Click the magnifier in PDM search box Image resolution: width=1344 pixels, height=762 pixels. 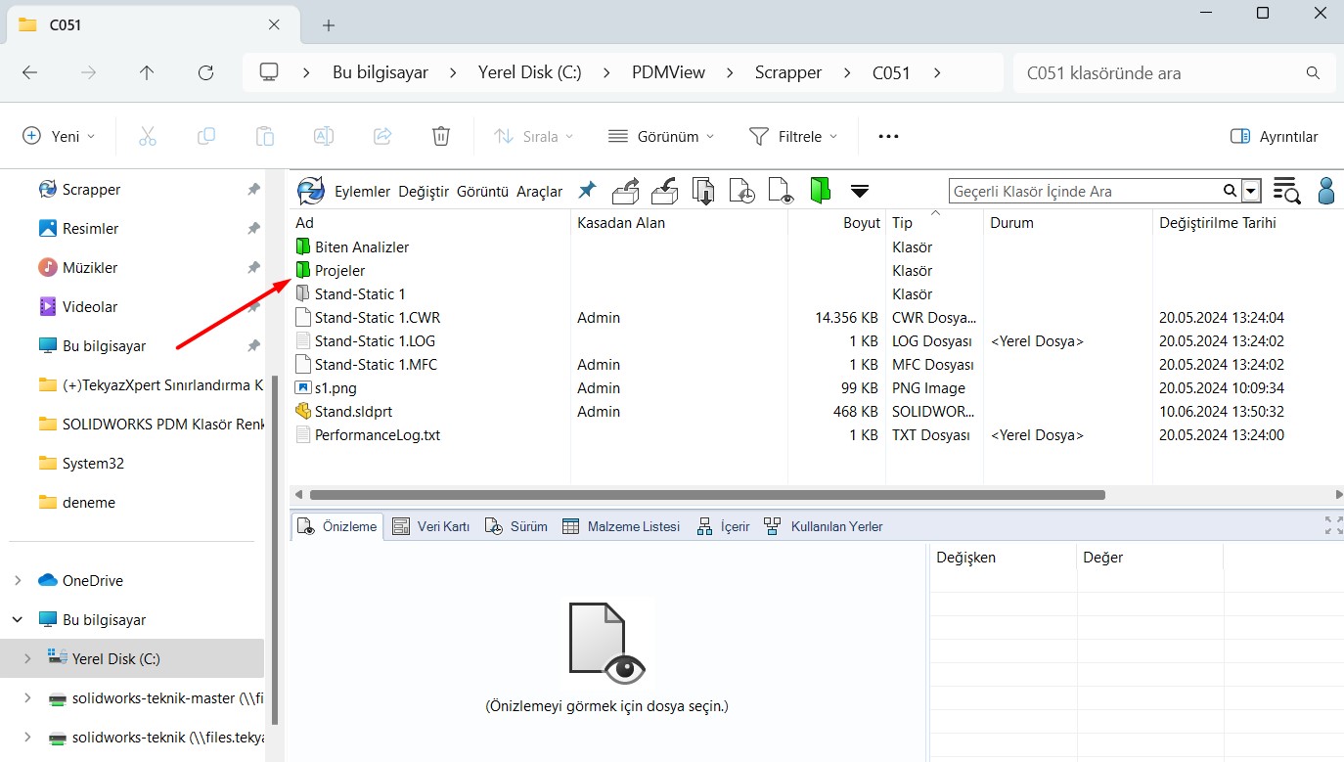1230,191
